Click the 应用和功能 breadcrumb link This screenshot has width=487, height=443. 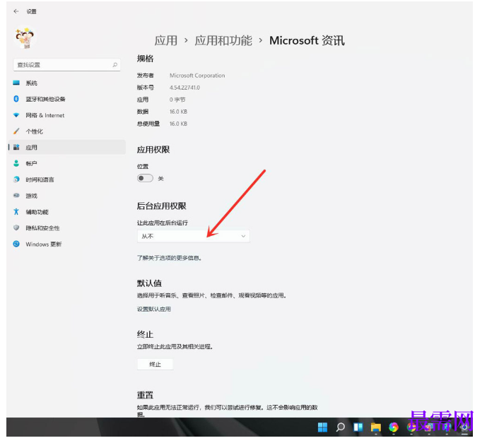point(223,41)
